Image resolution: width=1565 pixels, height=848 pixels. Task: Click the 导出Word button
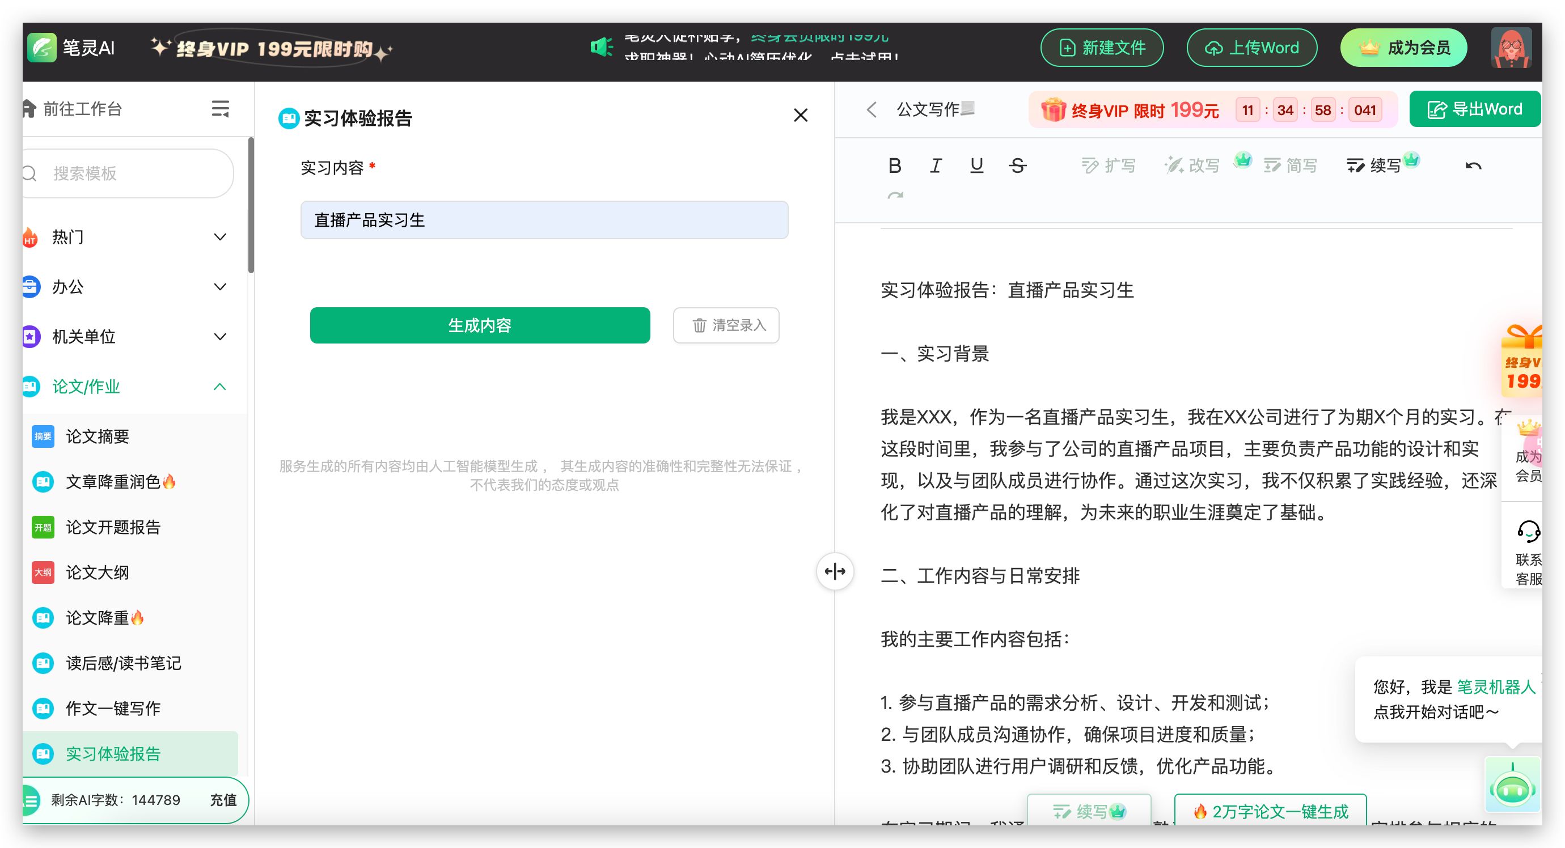(1474, 109)
